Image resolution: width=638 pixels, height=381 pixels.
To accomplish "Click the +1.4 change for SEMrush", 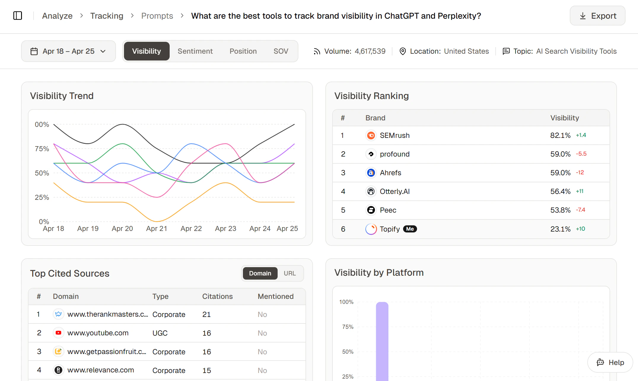I will 581,135.
